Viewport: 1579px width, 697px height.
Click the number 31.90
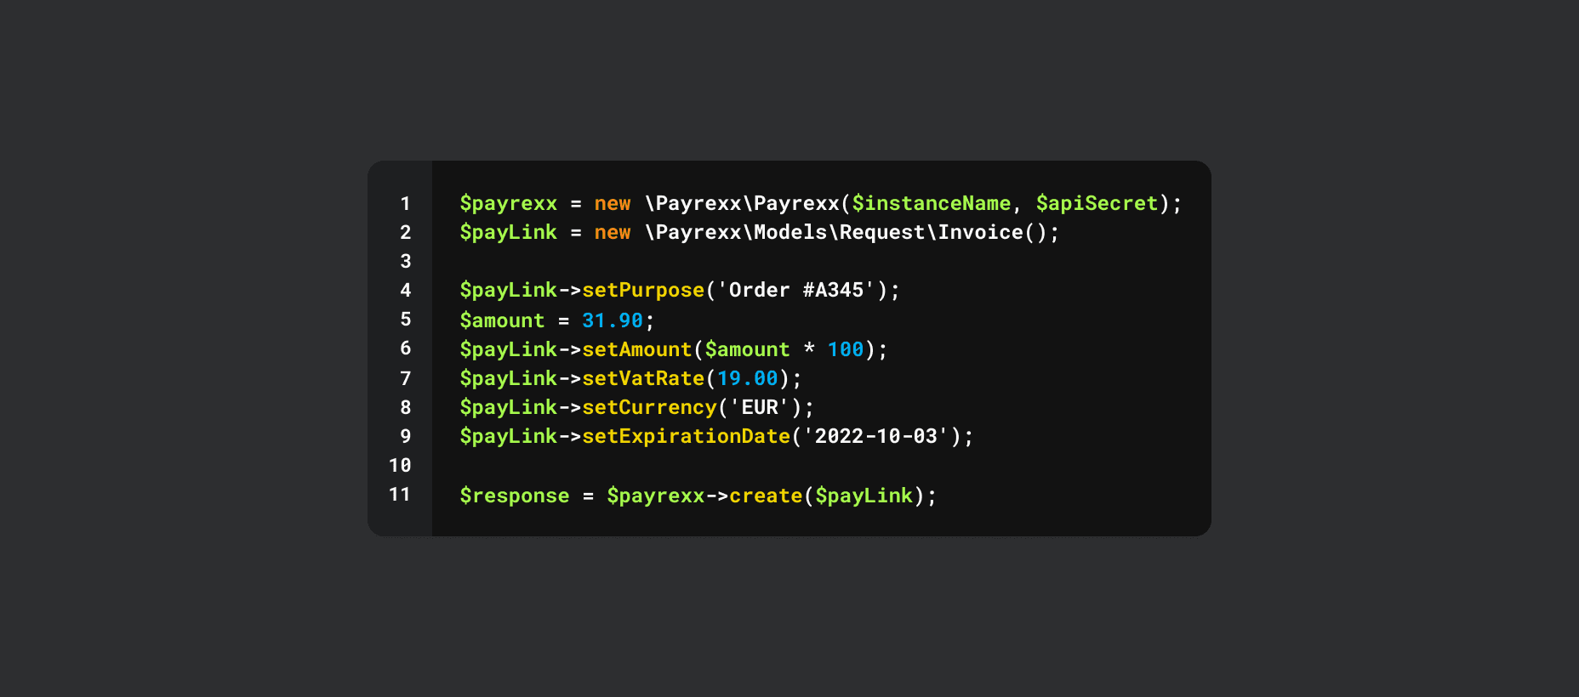tap(613, 321)
